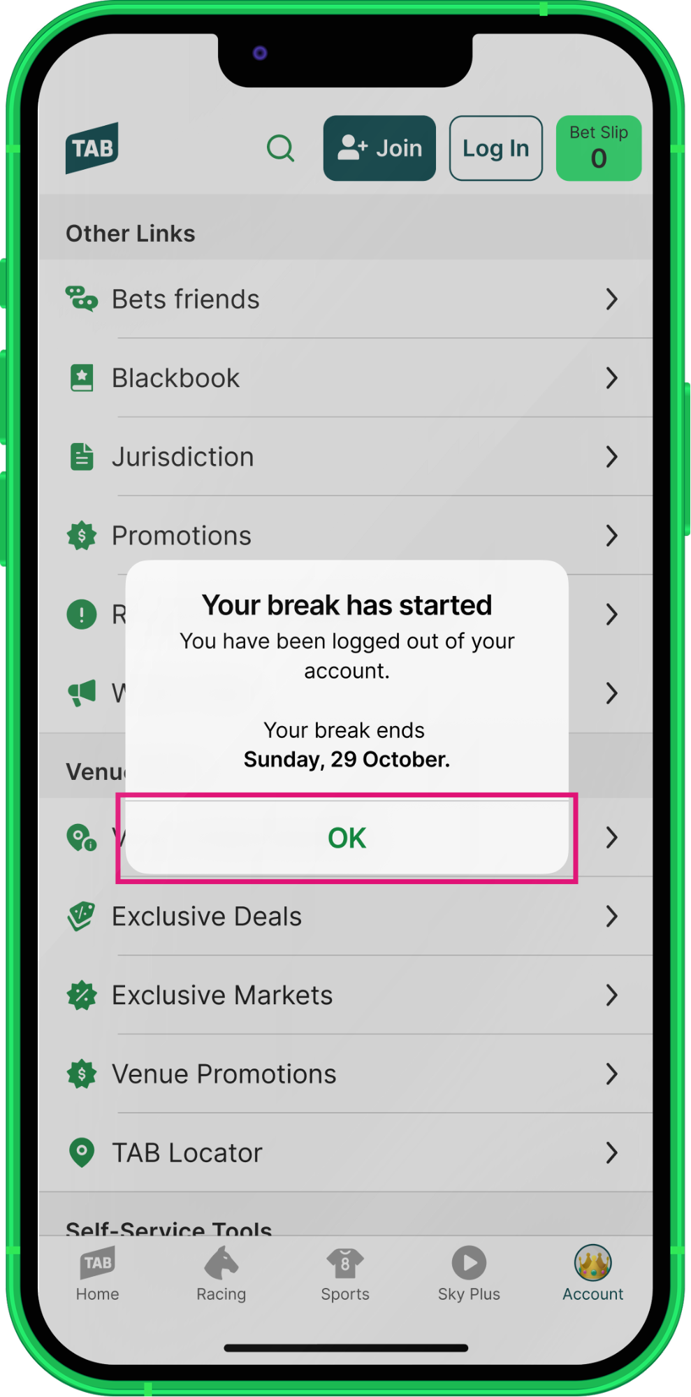
Task: Tap the Blackbook book icon
Action: click(x=82, y=377)
